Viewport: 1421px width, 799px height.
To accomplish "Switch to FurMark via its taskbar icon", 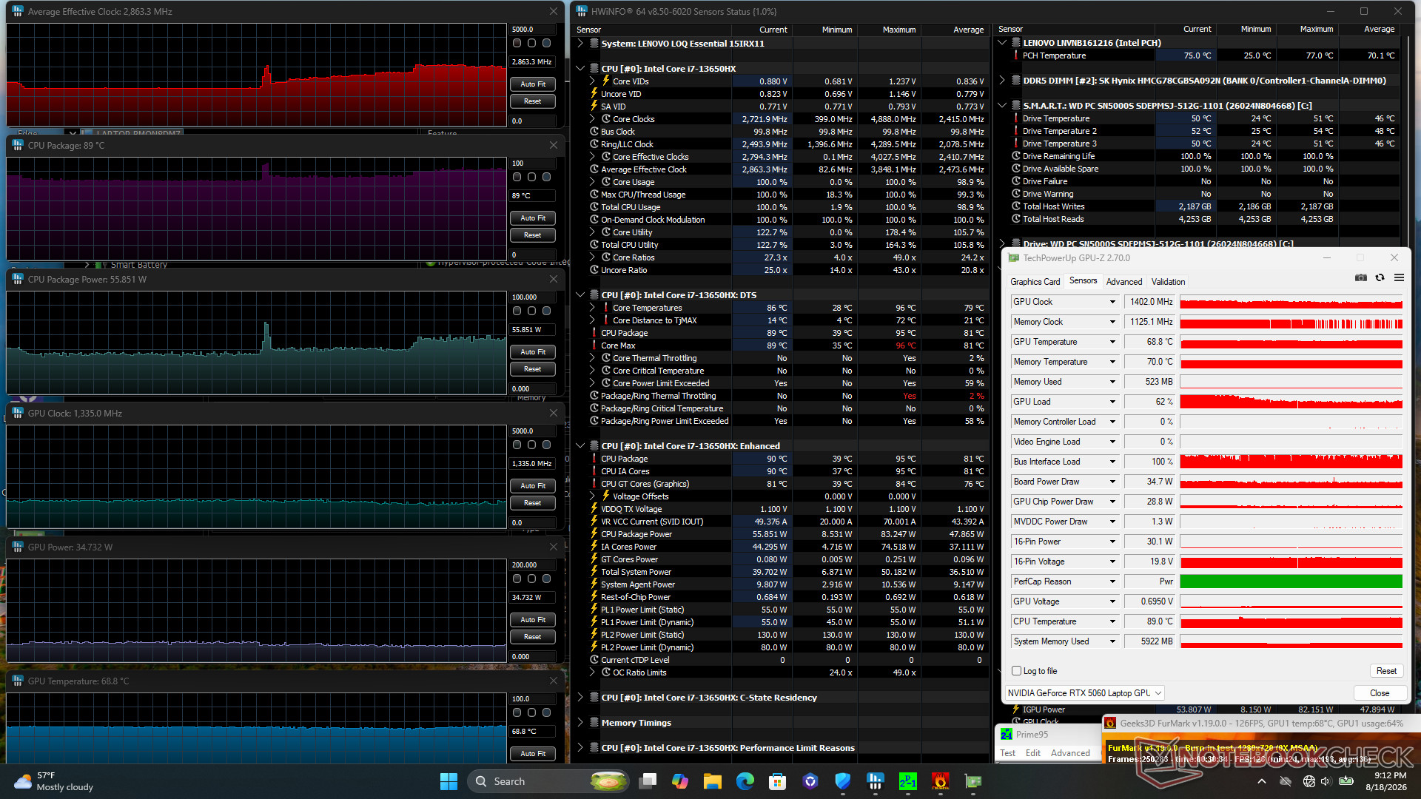I will [941, 781].
